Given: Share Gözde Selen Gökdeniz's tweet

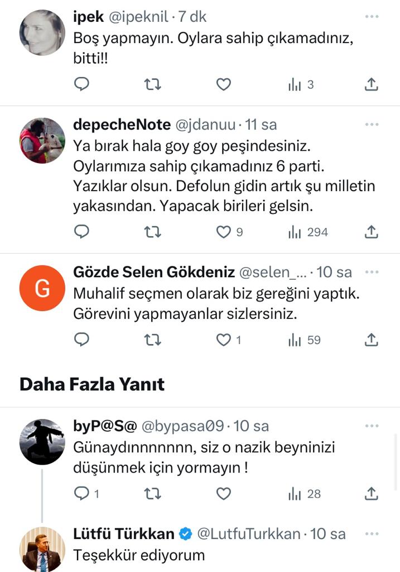Looking at the screenshot, I should (x=372, y=340).
